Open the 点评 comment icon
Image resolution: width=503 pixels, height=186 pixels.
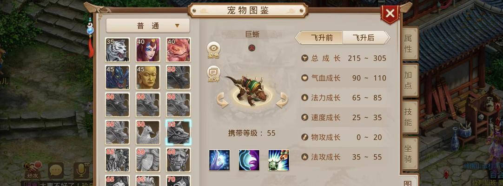[x=214, y=74]
